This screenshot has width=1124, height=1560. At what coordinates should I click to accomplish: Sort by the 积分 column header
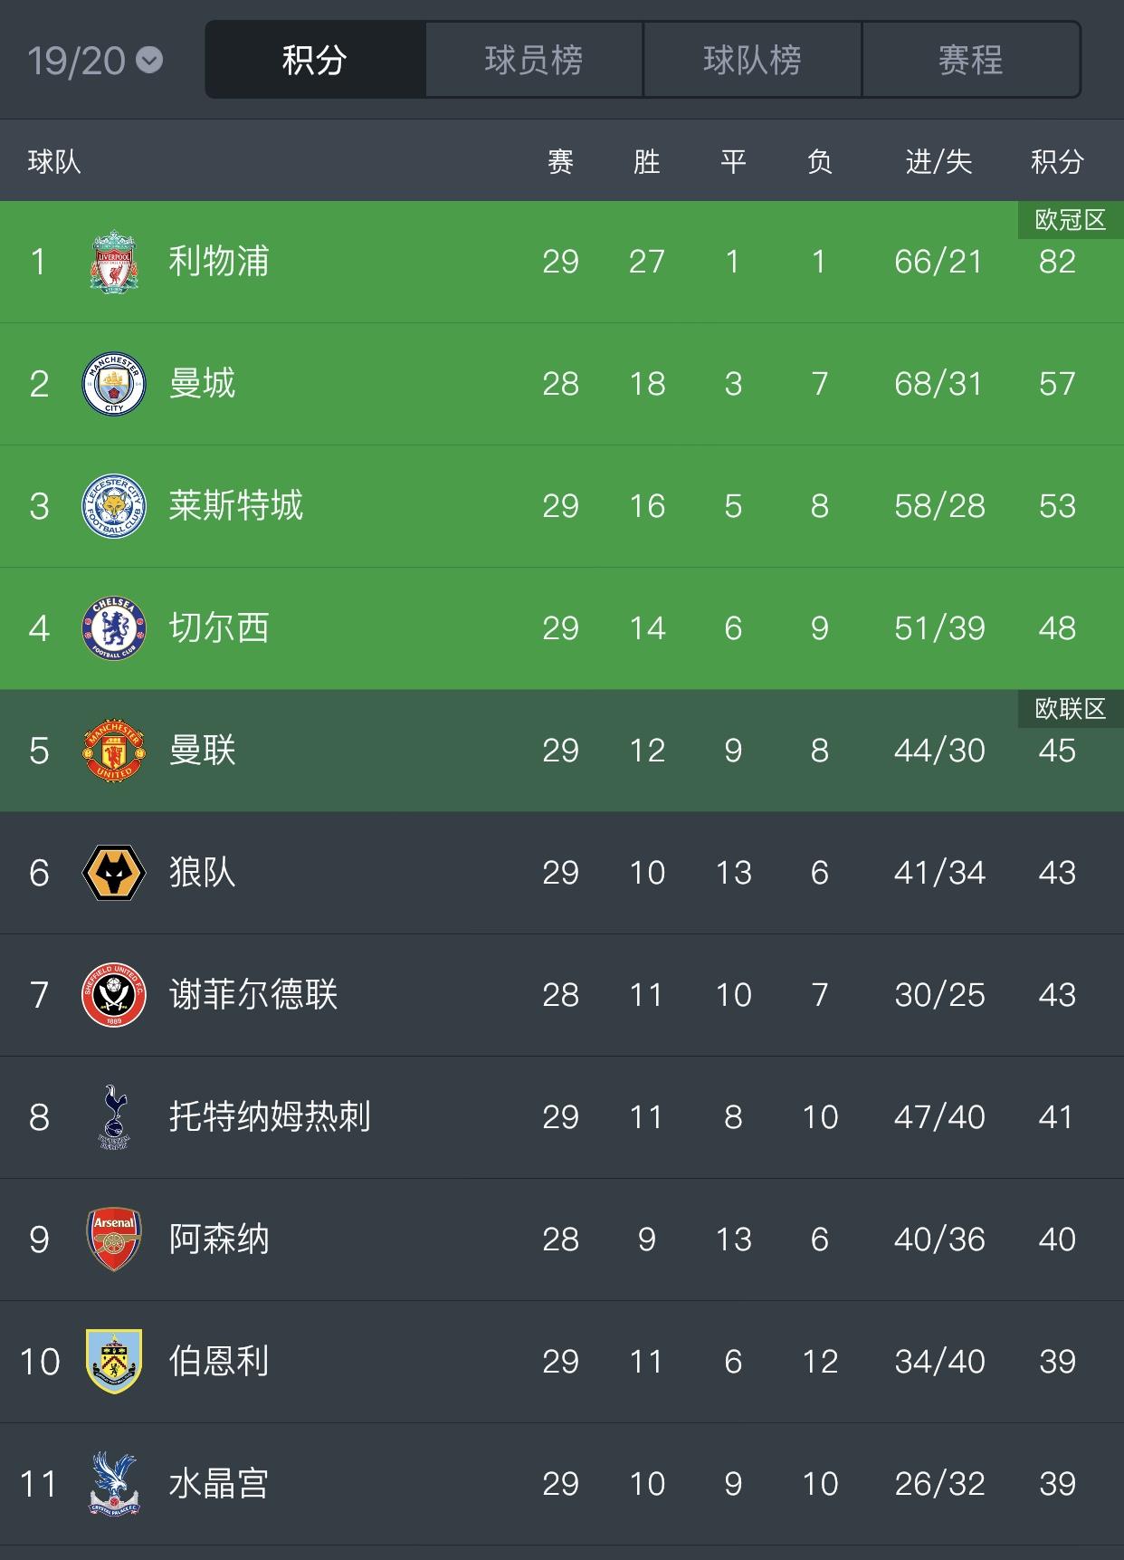1057,162
